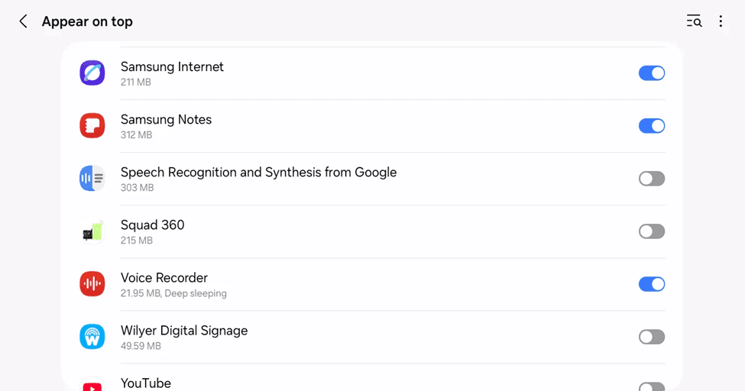Tap the YouTube app icon
This screenshot has height=391, width=745.
click(x=92, y=386)
